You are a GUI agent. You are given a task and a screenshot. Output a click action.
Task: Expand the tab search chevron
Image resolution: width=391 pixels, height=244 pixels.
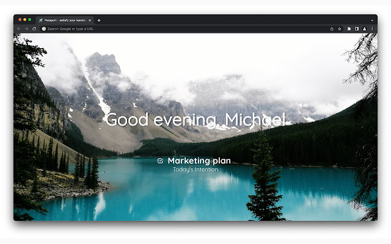tap(372, 20)
